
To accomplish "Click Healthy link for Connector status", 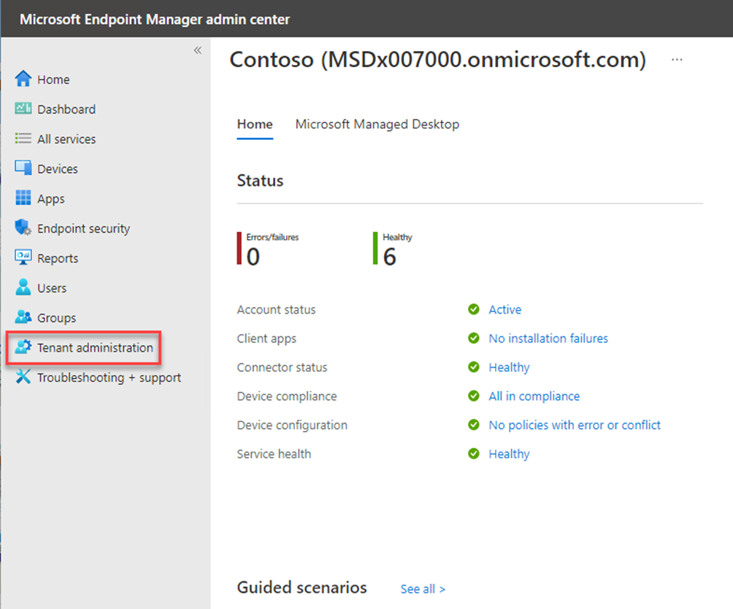I will tap(509, 368).
